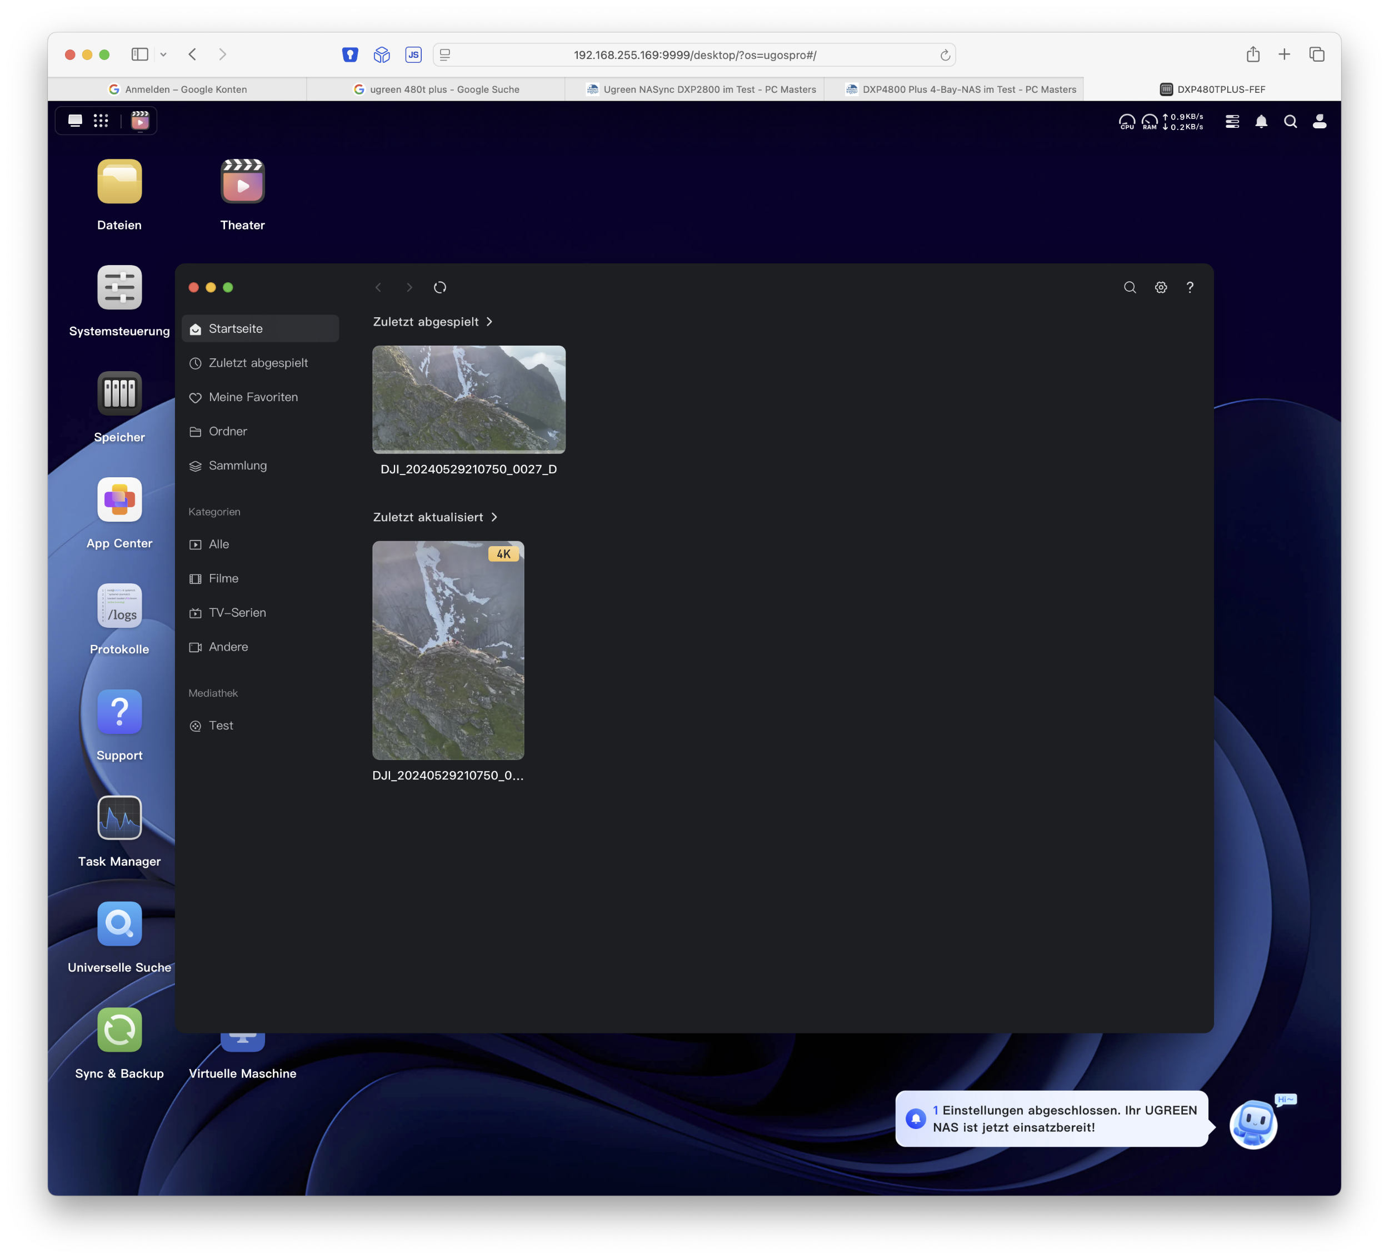
Task: Click the setup completed notification message
Action: tap(1052, 1118)
